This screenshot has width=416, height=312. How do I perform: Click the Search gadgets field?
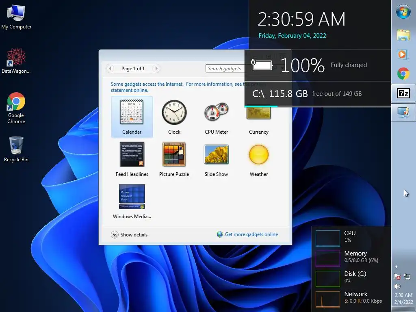225,68
